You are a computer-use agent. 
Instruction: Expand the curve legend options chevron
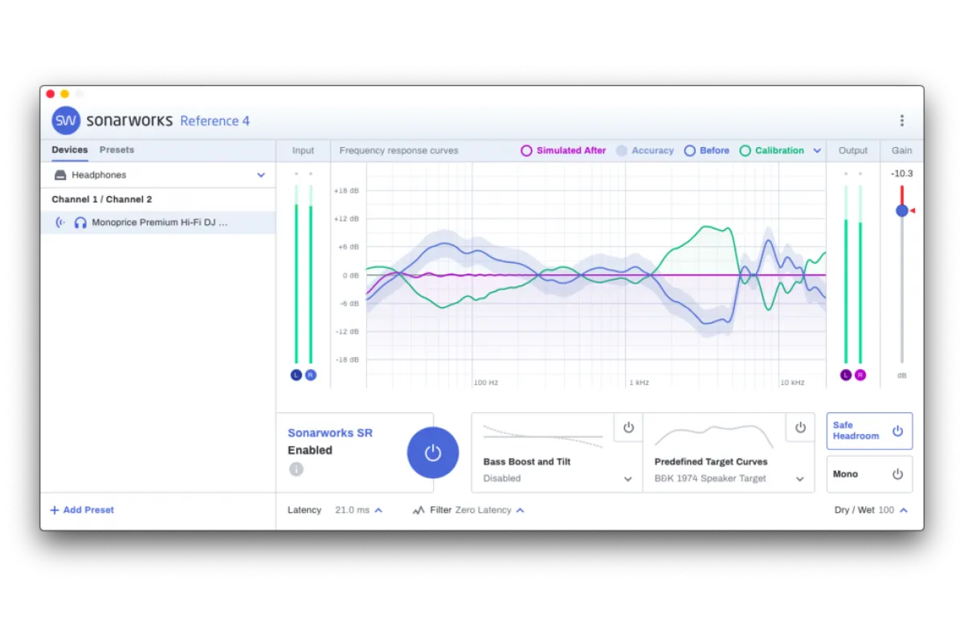tap(817, 150)
